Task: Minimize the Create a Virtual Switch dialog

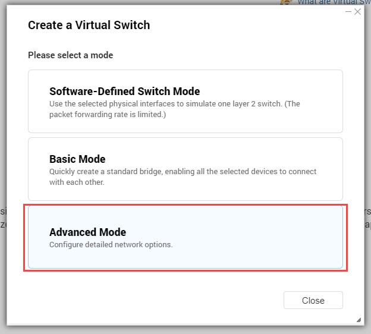Action: click(x=348, y=12)
